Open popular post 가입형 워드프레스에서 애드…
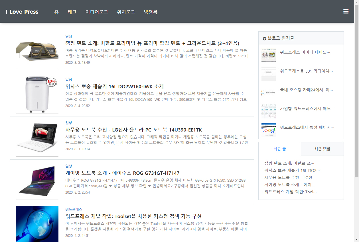Screen dimensions: 359x242 tap(307, 108)
